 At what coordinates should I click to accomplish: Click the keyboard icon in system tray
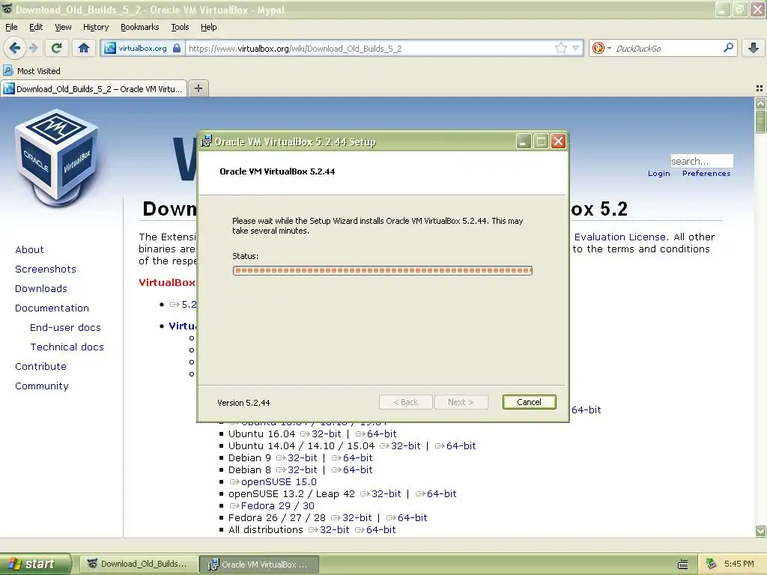click(683, 565)
